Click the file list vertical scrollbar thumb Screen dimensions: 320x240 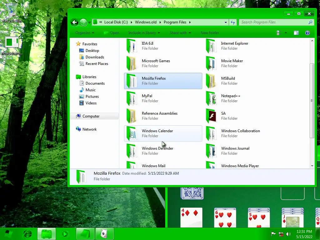(x=312, y=101)
